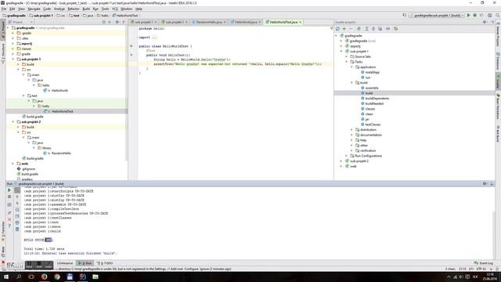Open Firefox from the taskbar
This screenshot has width=501, height=282.
click(44, 277)
